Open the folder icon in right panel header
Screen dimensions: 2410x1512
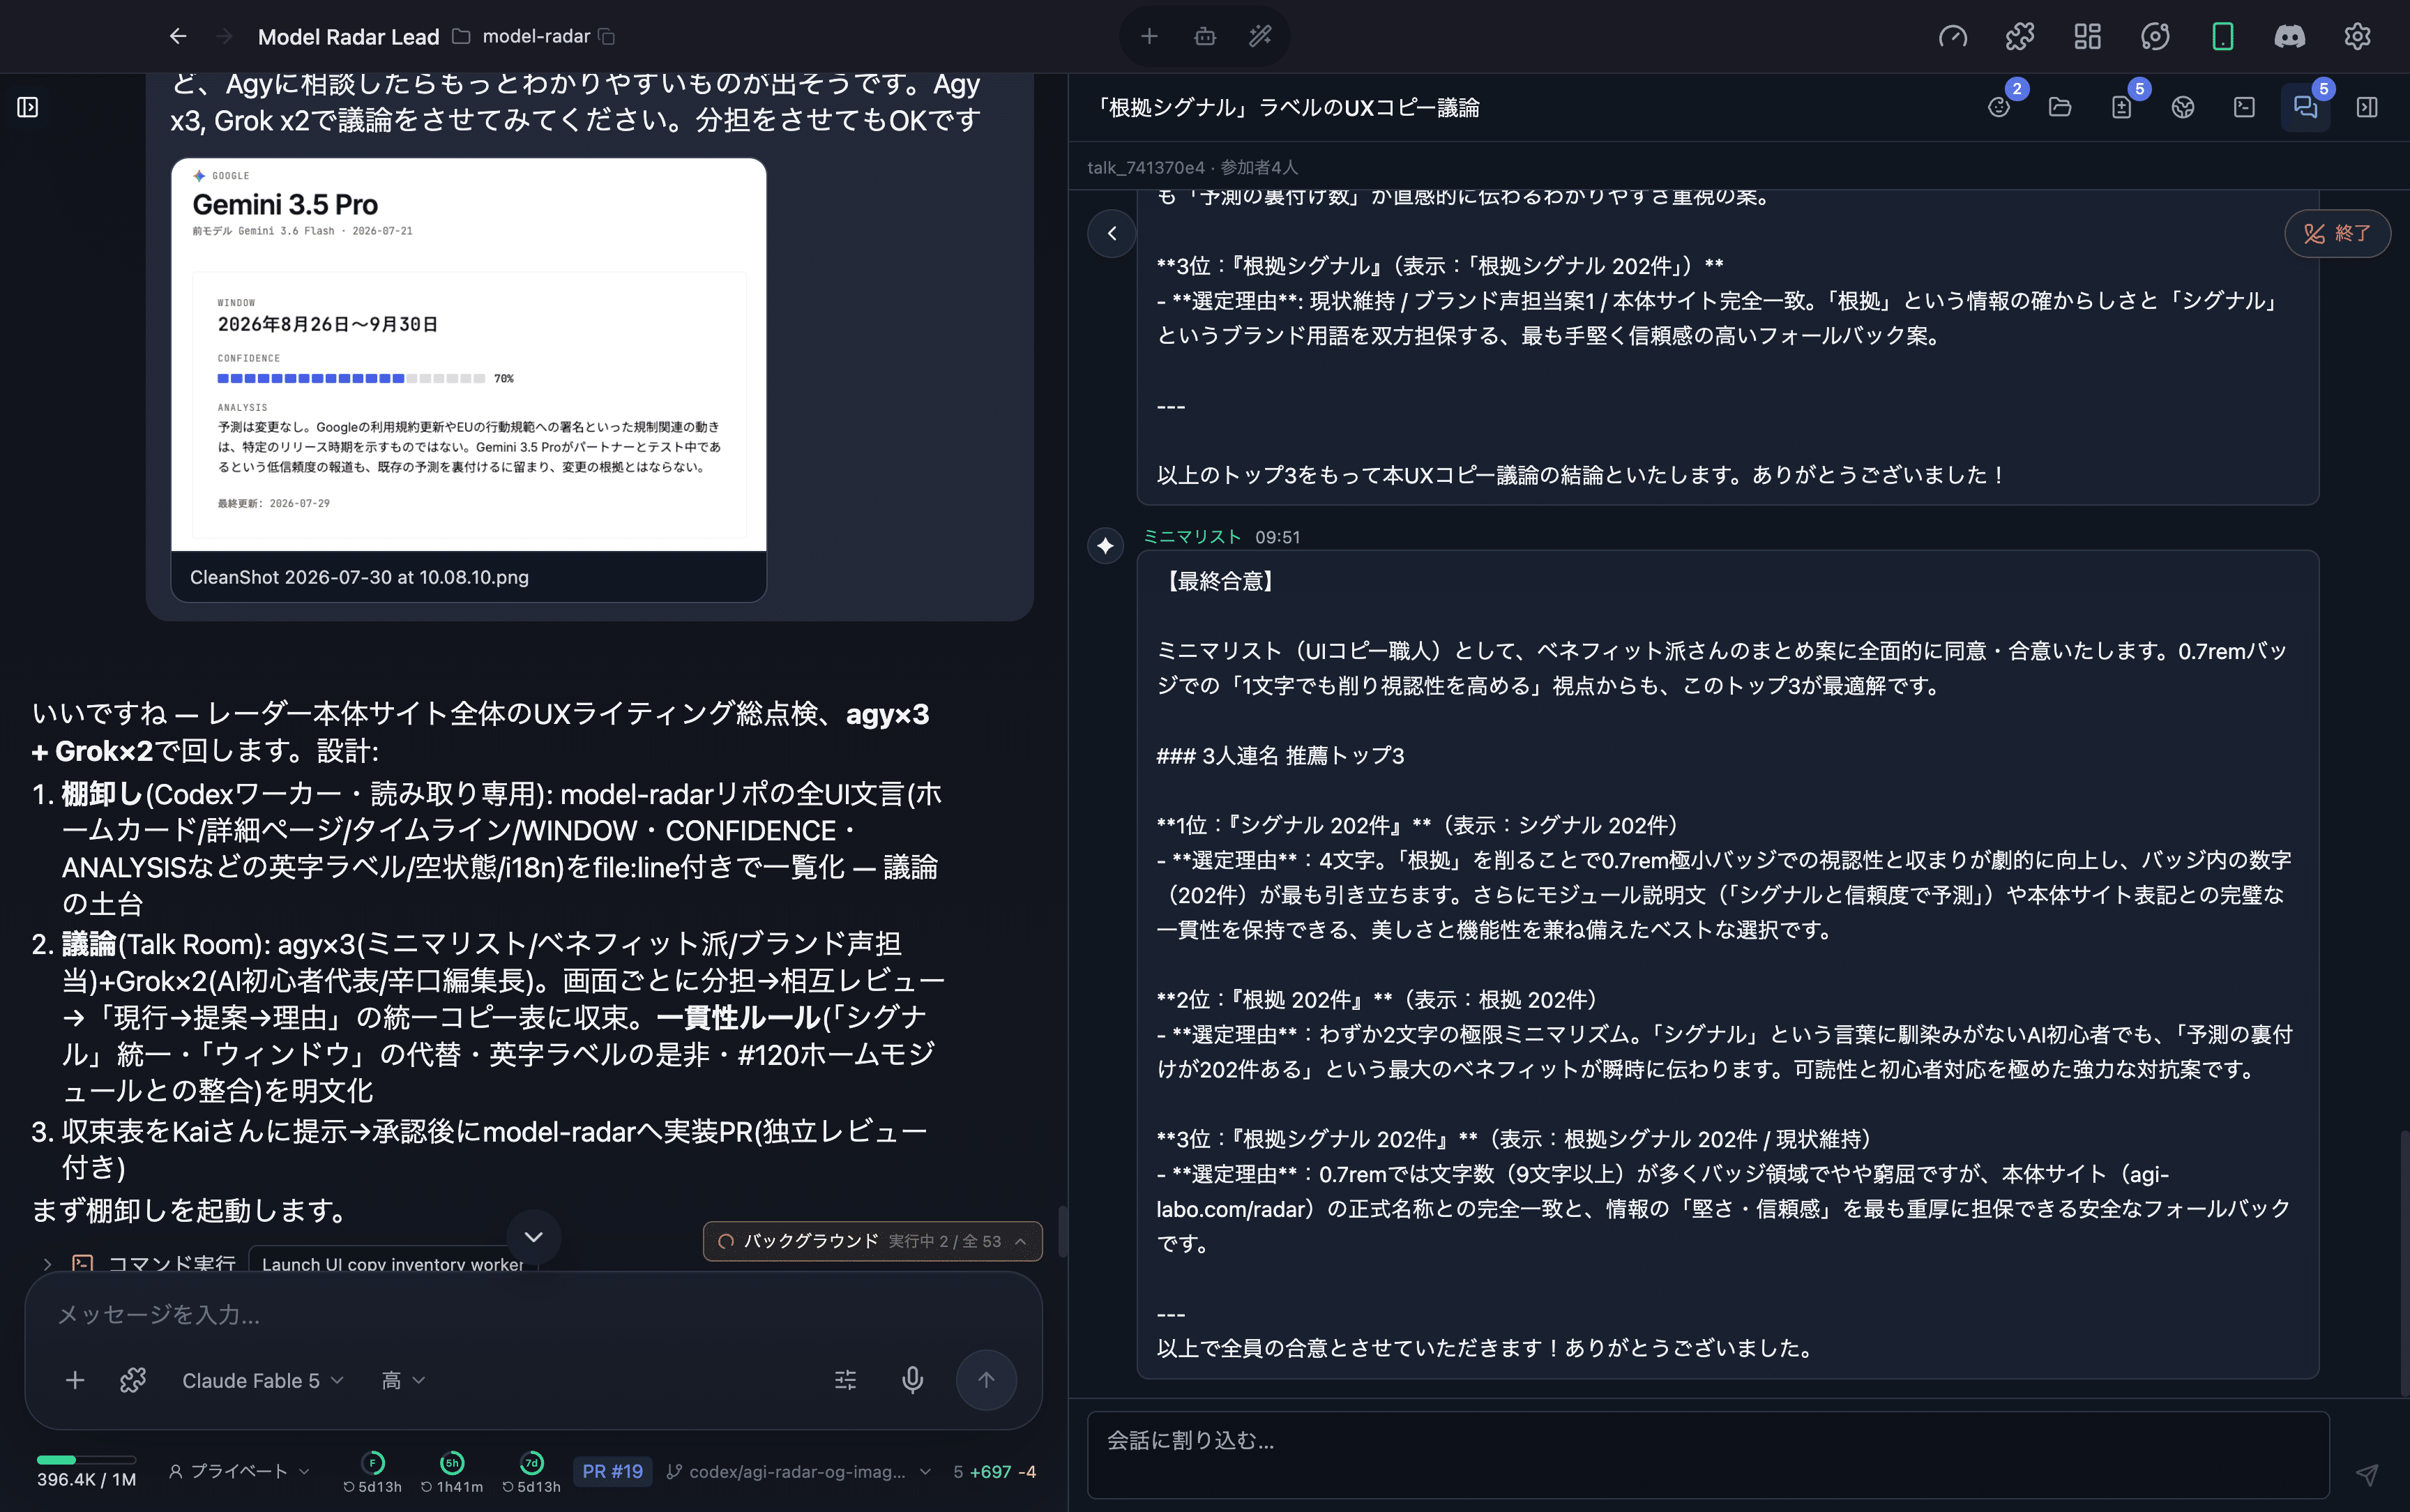(2059, 107)
